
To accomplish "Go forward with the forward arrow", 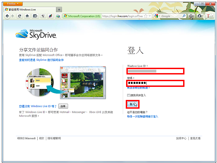I will tap(13, 16).
